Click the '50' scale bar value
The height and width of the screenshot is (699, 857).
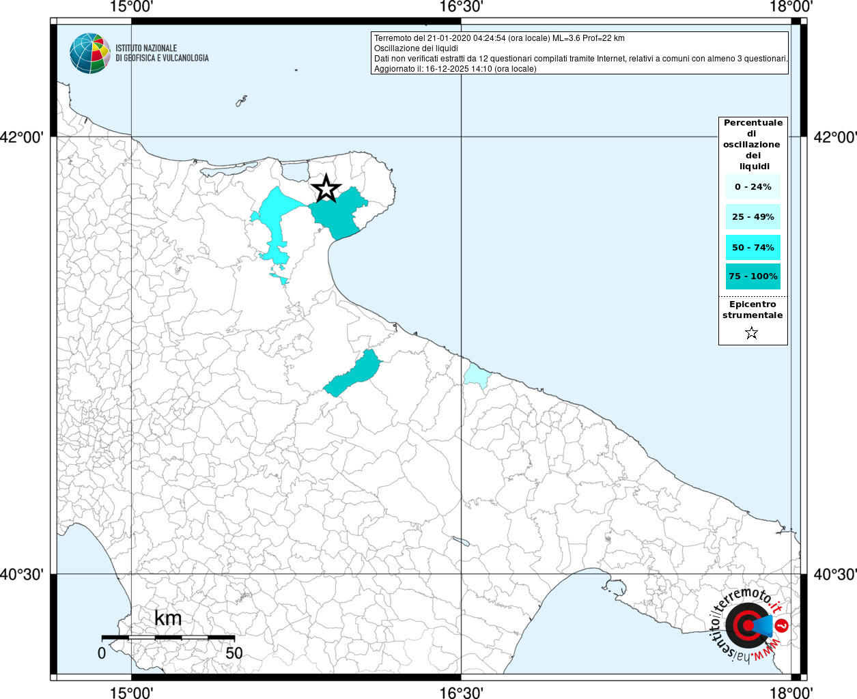coord(234,653)
